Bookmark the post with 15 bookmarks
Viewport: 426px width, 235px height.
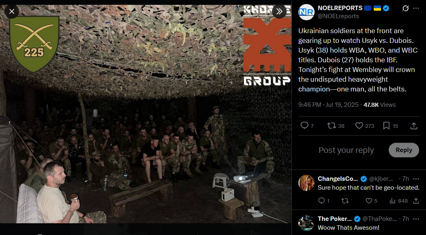coord(390,126)
